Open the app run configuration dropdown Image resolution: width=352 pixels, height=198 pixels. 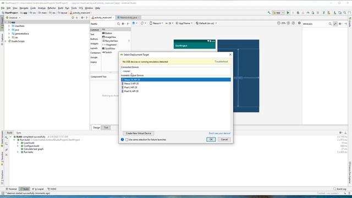(x=278, y=13)
